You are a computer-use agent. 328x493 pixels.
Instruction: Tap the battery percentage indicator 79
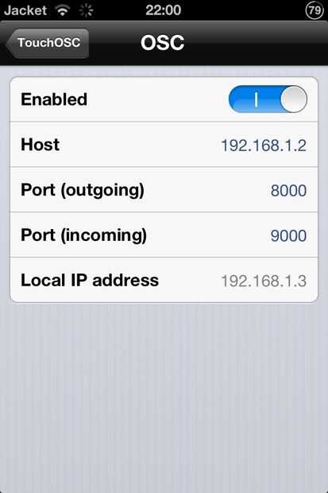[x=314, y=10]
